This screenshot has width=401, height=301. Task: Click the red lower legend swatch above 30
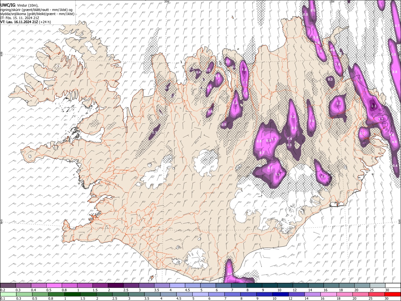[392, 294]
